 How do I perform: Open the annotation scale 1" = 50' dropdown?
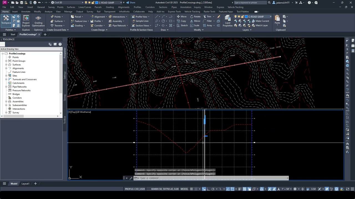(287, 189)
